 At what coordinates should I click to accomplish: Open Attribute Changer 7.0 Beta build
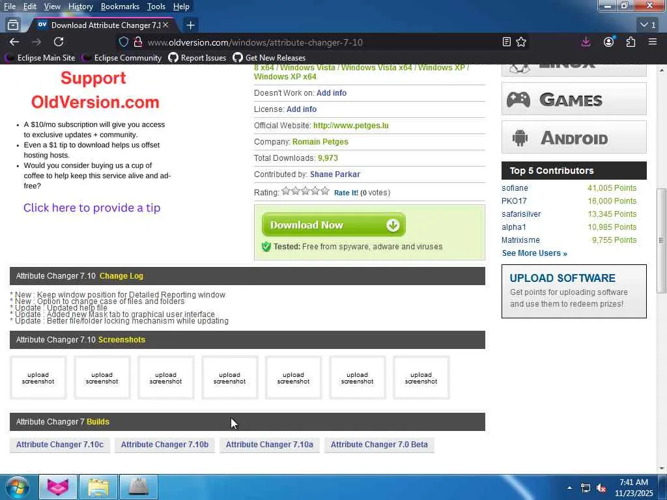(379, 445)
